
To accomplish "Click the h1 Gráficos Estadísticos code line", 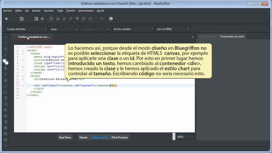I will click(59, 79).
